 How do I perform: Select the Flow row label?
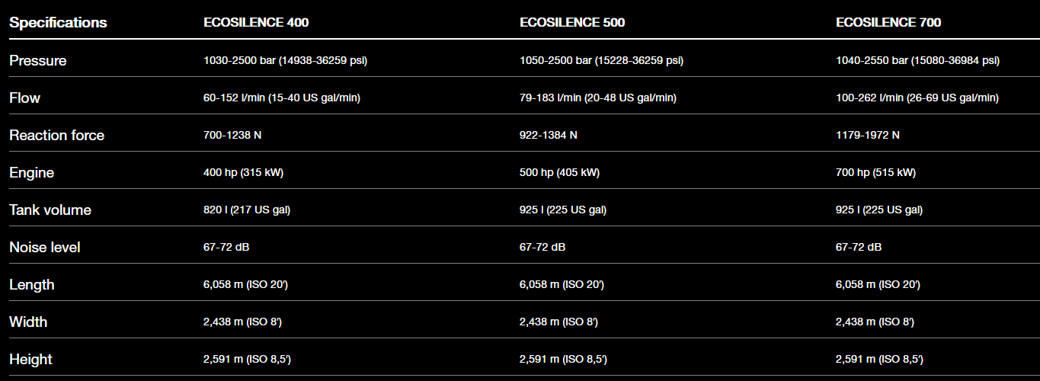point(25,98)
